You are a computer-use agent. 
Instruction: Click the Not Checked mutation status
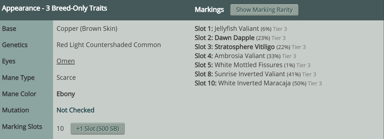[x=75, y=110]
